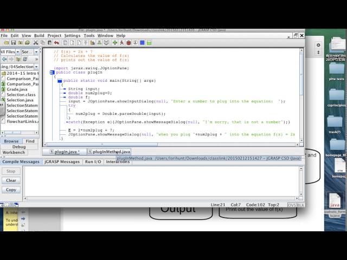Viewport: 347px width, 260px height.
Task: Open the View menu
Action: [x=26, y=36]
